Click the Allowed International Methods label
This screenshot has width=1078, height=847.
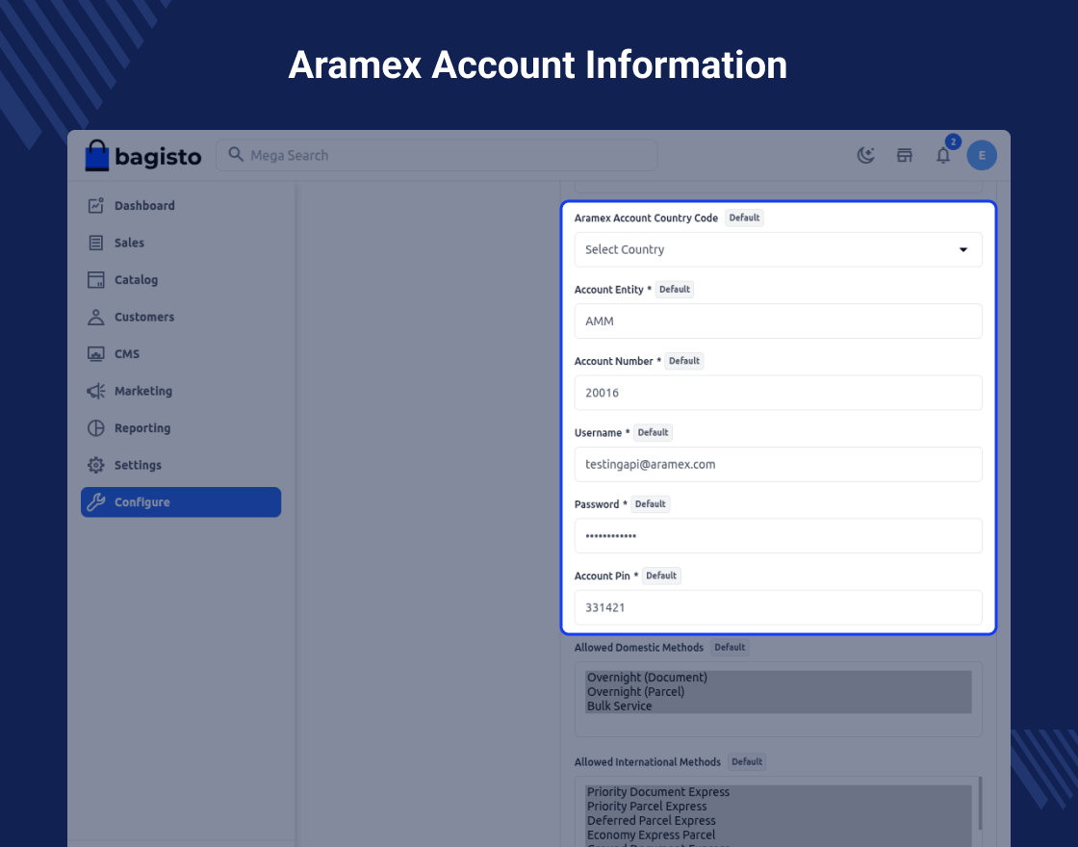point(648,761)
